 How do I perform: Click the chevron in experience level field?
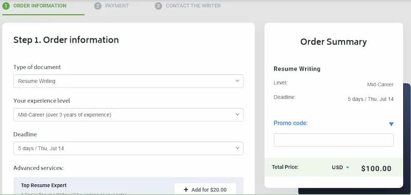click(x=237, y=115)
